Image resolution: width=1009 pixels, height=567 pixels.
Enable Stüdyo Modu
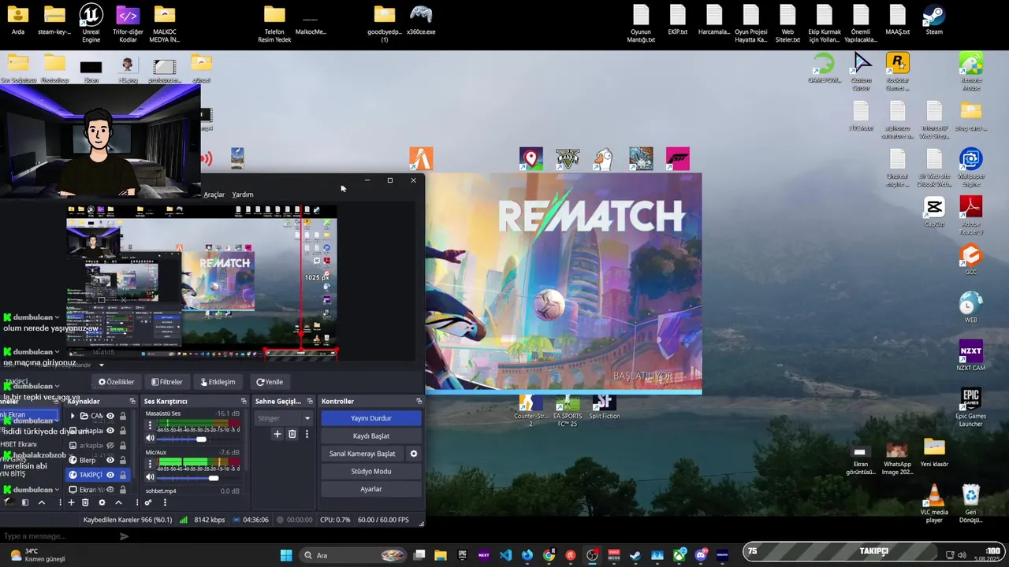click(x=370, y=472)
